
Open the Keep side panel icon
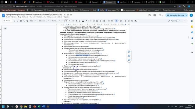(x=192, y=27)
